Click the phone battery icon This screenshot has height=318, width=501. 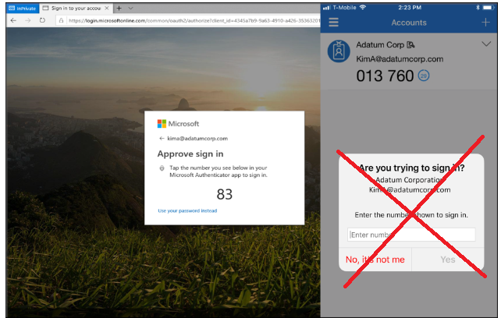[x=489, y=7]
